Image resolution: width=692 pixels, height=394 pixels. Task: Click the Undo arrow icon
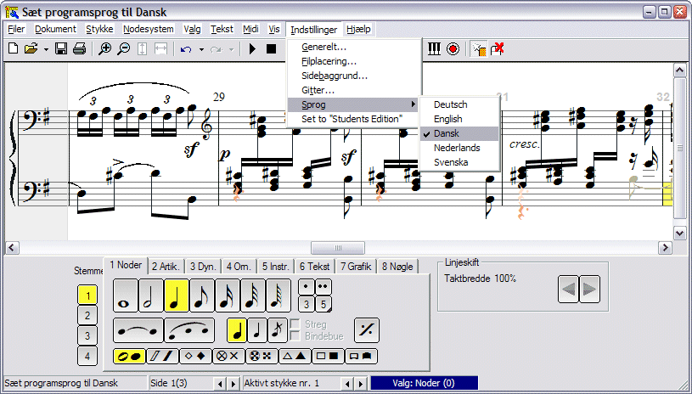point(186,49)
